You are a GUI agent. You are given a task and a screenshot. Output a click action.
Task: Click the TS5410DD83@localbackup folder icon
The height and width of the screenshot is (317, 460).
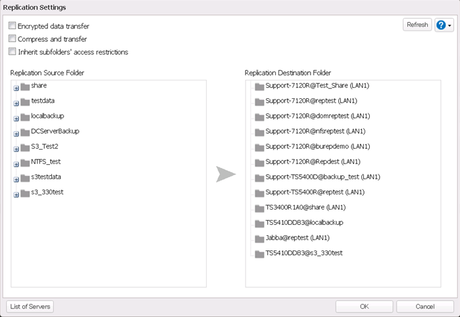tap(259, 223)
